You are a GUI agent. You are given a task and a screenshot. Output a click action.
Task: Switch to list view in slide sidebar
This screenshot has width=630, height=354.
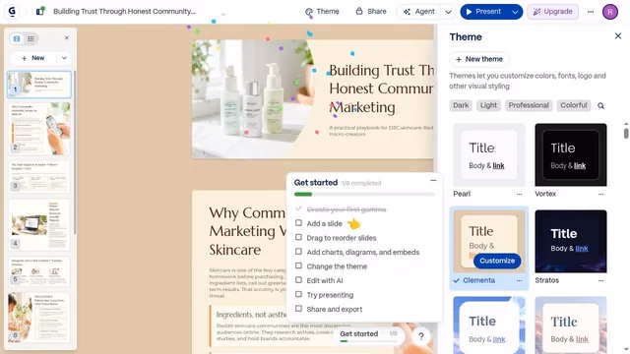[31, 38]
